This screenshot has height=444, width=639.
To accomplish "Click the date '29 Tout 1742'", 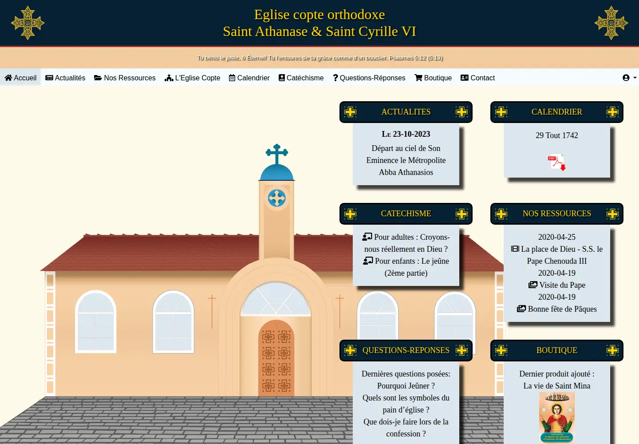I will click(557, 135).
